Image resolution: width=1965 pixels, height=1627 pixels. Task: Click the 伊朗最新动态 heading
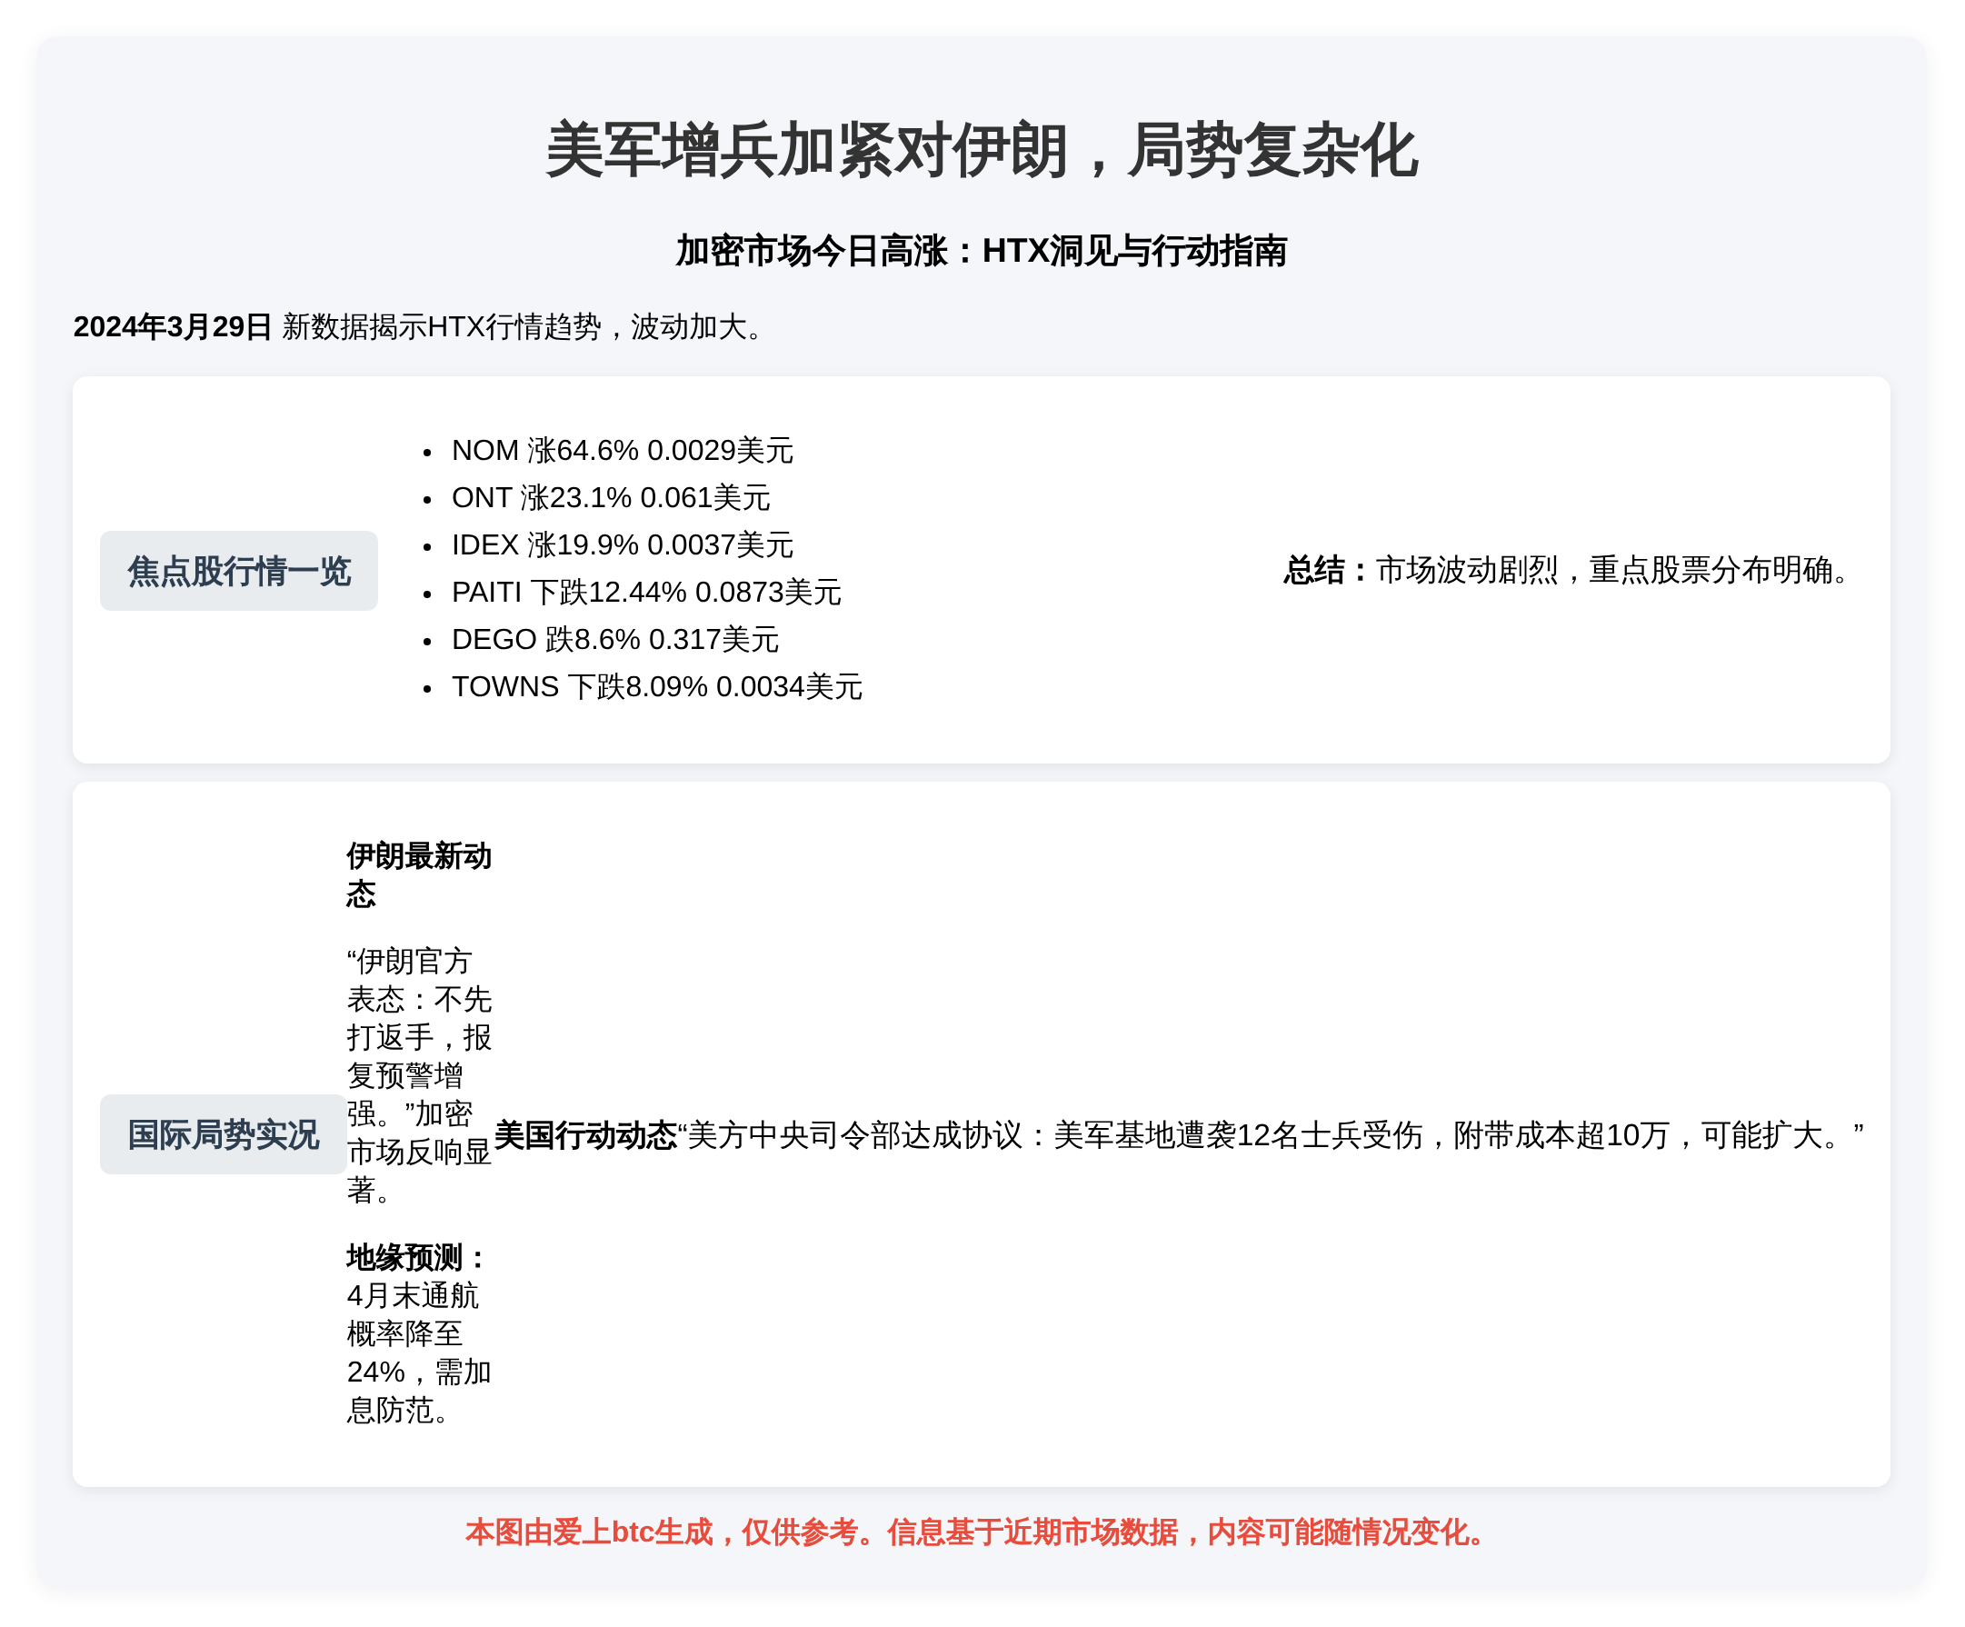419,874
